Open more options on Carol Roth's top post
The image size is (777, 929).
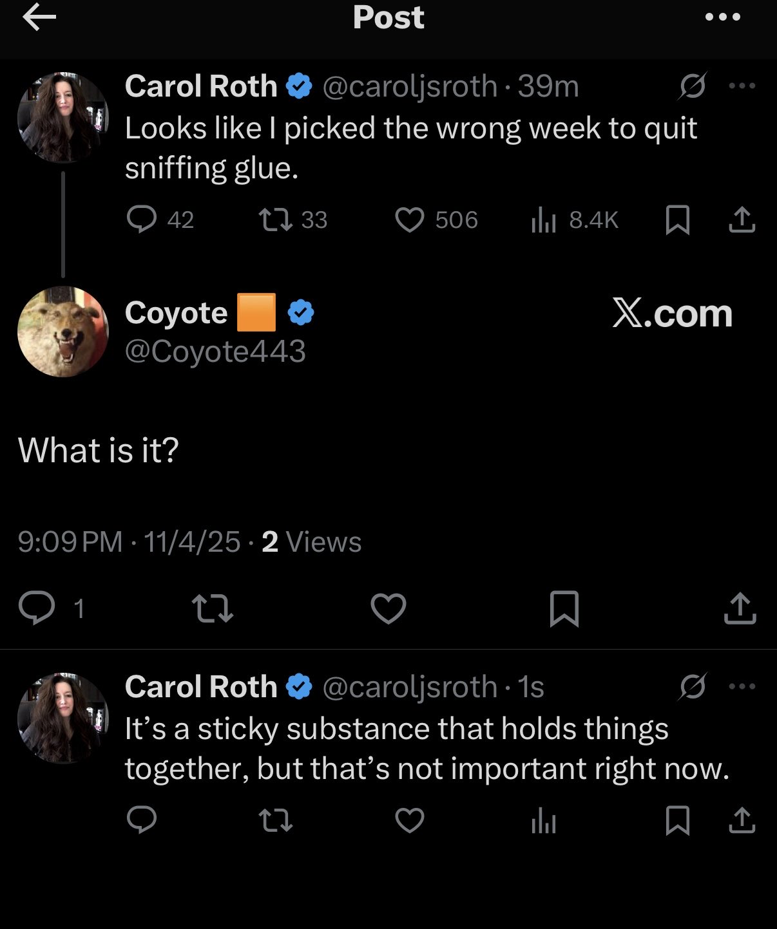tap(742, 86)
